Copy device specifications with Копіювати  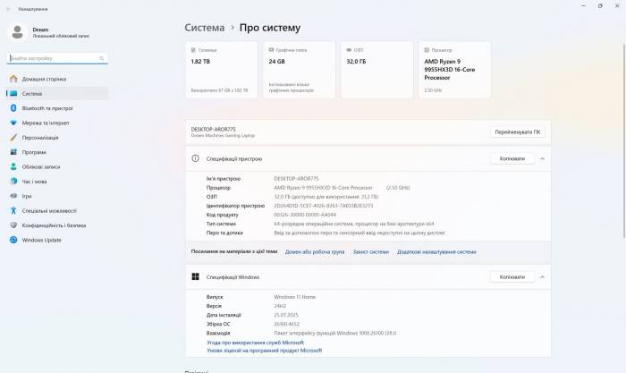(512, 158)
